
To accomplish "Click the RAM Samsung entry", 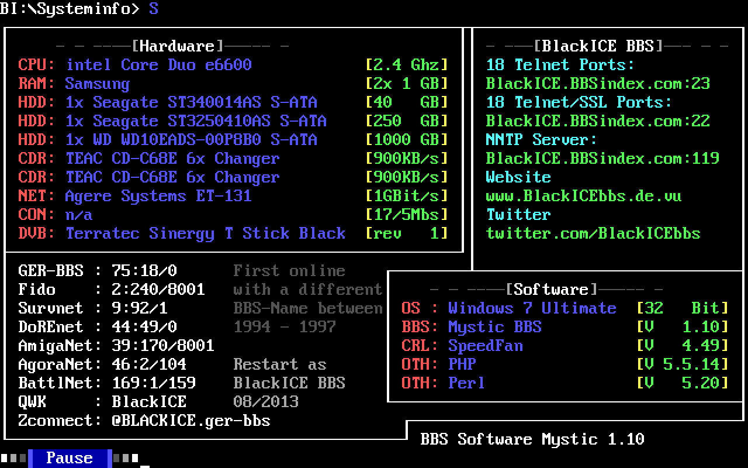I will 97,84.
